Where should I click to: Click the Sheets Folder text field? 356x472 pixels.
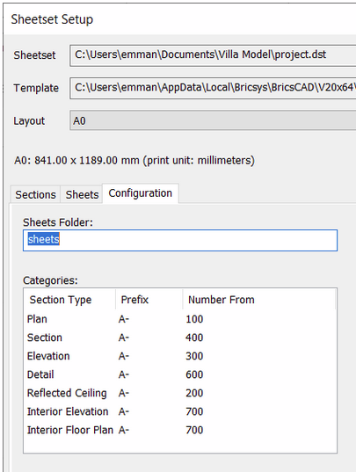tap(180, 240)
